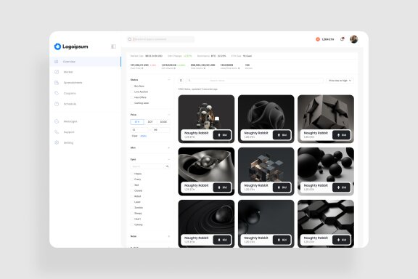
Task: Click the Overview grid icon in the sidebar
Action: coord(57,62)
